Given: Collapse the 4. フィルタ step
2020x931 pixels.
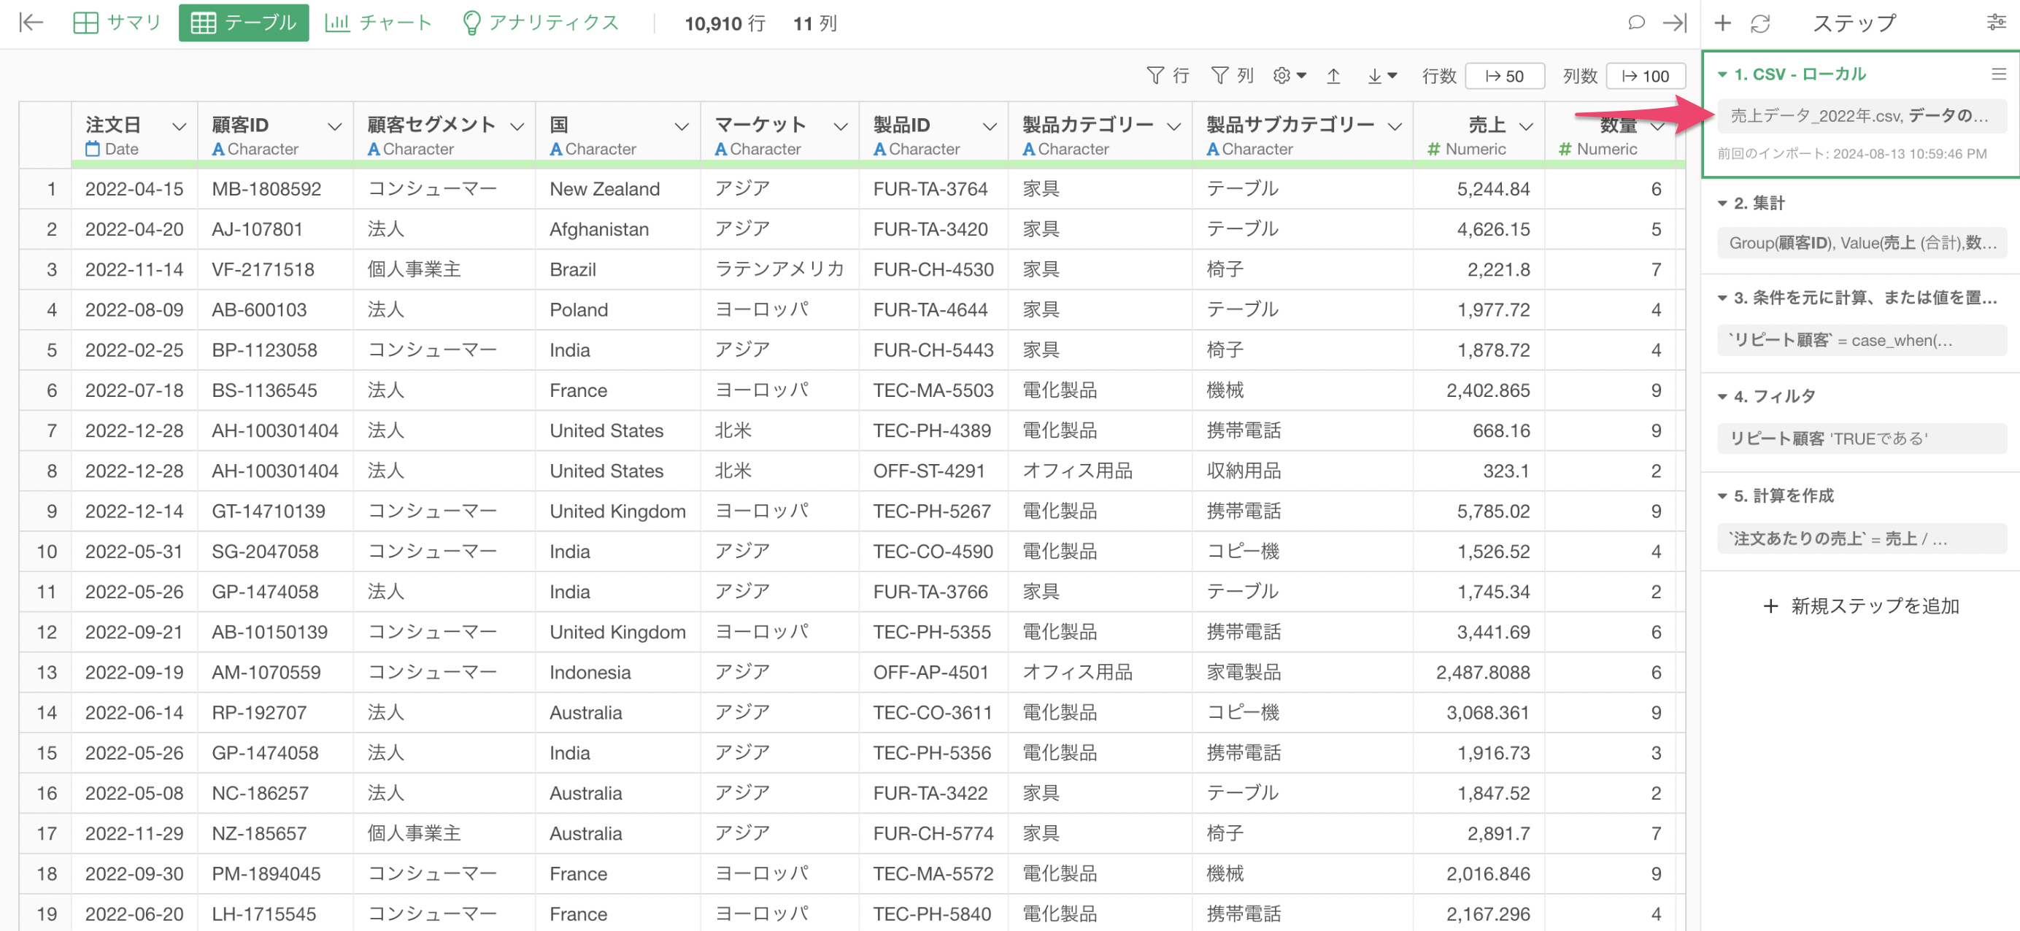Looking at the screenshot, I should point(1722,397).
